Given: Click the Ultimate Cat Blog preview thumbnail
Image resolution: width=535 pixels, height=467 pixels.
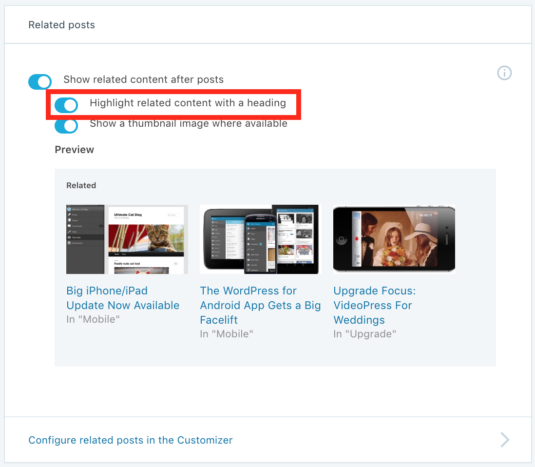Looking at the screenshot, I should click(x=127, y=239).
